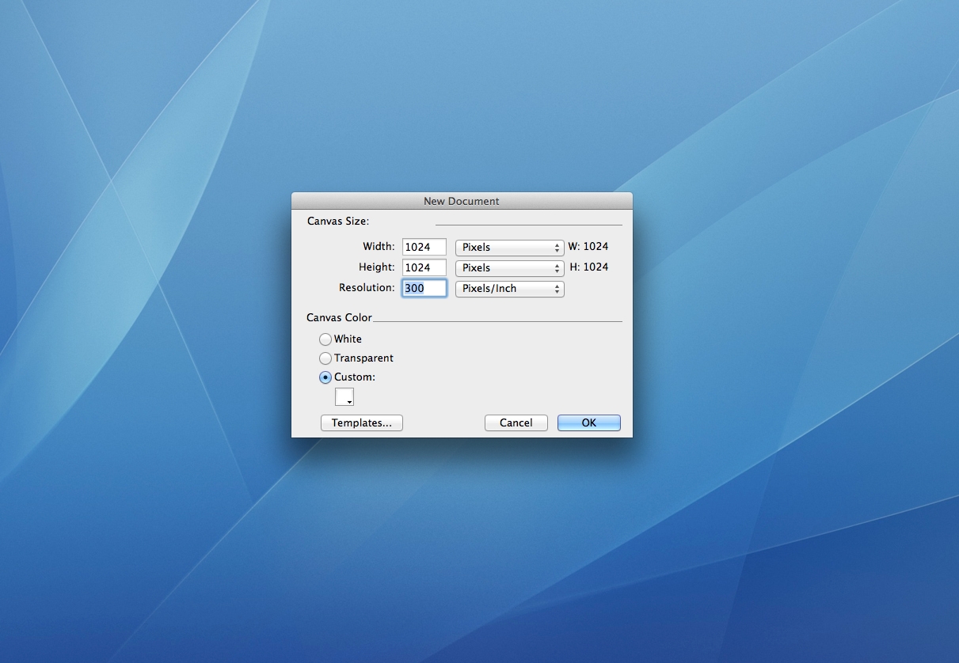Open the Templates browser
This screenshot has height=663, width=959.
[x=361, y=422]
